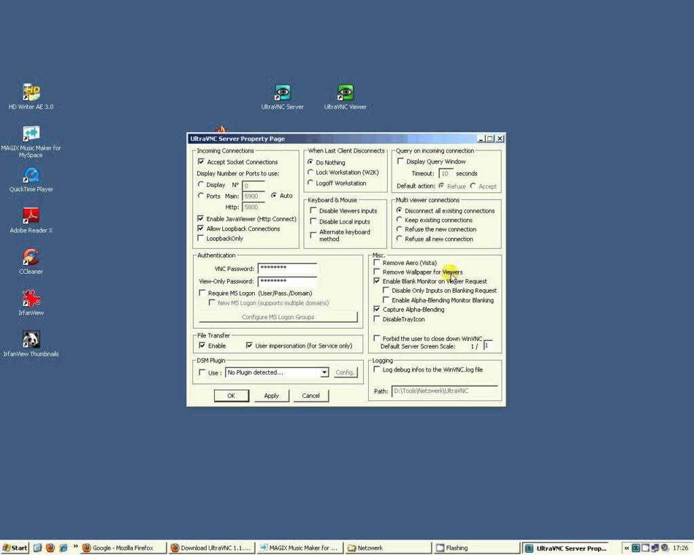Click the system tray clock showing 17:26
The height and width of the screenshot is (555, 694).
[x=680, y=548]
